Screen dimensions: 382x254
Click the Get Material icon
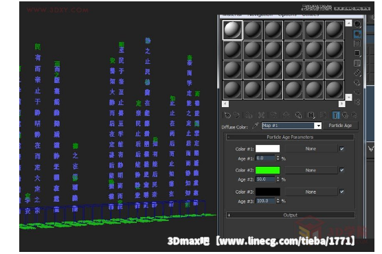pos(227,115)
